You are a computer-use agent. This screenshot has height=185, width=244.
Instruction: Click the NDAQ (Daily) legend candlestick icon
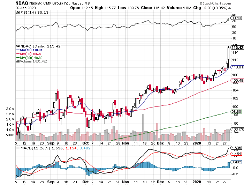coord(17,46)
